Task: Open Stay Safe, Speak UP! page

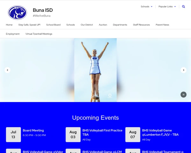Action: [x=29, y=25]
